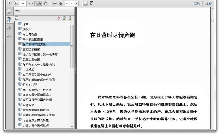
Task: Open the 炽热的岩浆 bookmark
Action: point(30,85)
